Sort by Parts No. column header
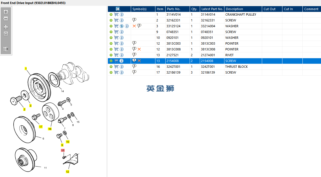This screenshot has width=321, height=177. [177, 9]
